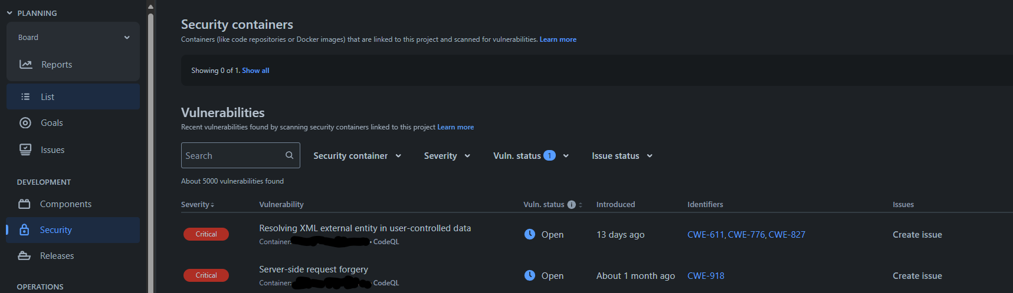Collapse the PLANNING section
Image resolution: width=1013 pixels, height=293 pixels.
(x=9, y=13)
